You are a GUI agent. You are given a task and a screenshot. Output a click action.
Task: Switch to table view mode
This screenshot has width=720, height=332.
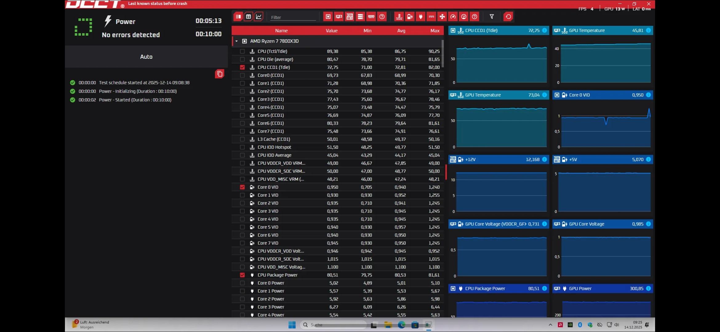tap(248, 17)
